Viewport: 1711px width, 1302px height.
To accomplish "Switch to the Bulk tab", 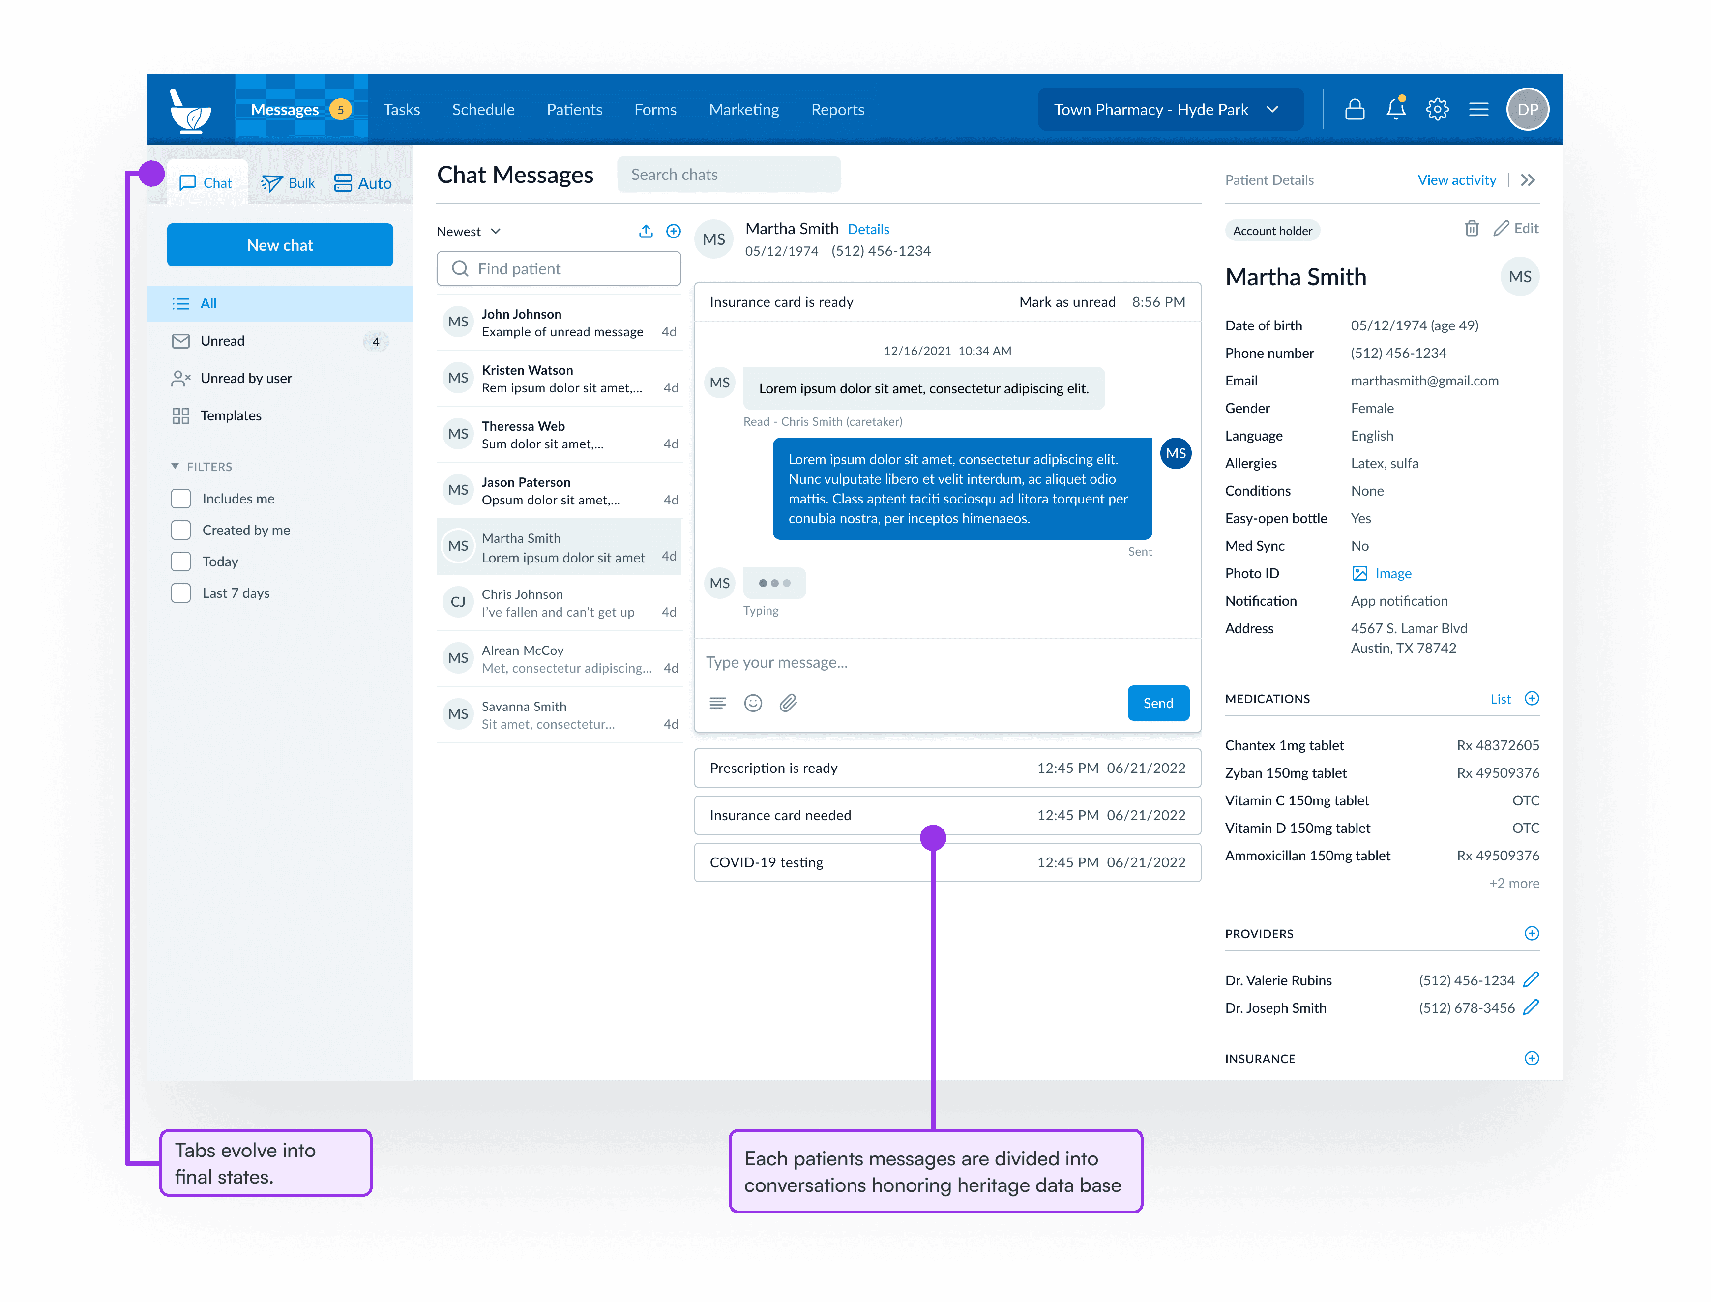I will tap(288, 183).
